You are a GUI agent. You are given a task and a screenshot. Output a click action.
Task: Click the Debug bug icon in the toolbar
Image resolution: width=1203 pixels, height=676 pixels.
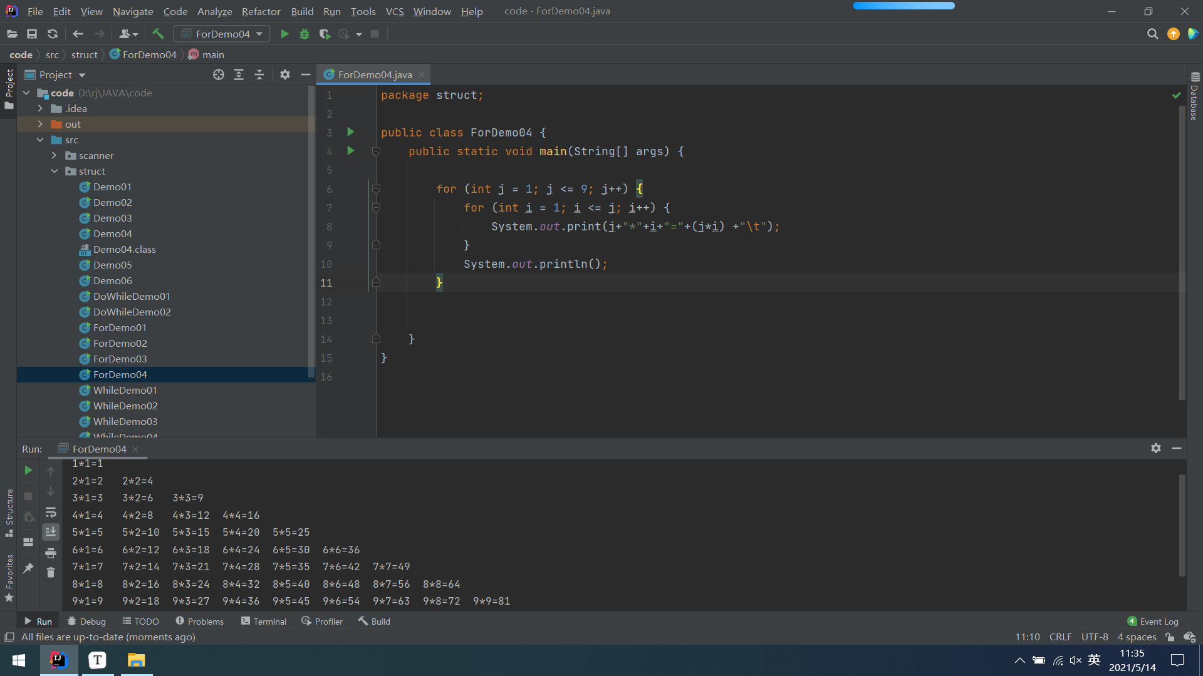pyautogui.click(x=305, y=34)
